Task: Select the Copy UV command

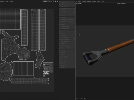Action: [67, 51]
